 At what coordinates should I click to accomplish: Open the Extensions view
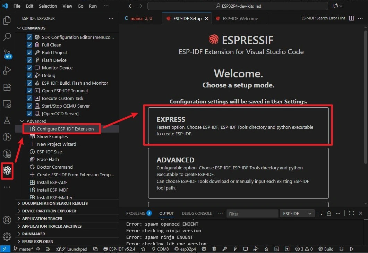[7, 87]
